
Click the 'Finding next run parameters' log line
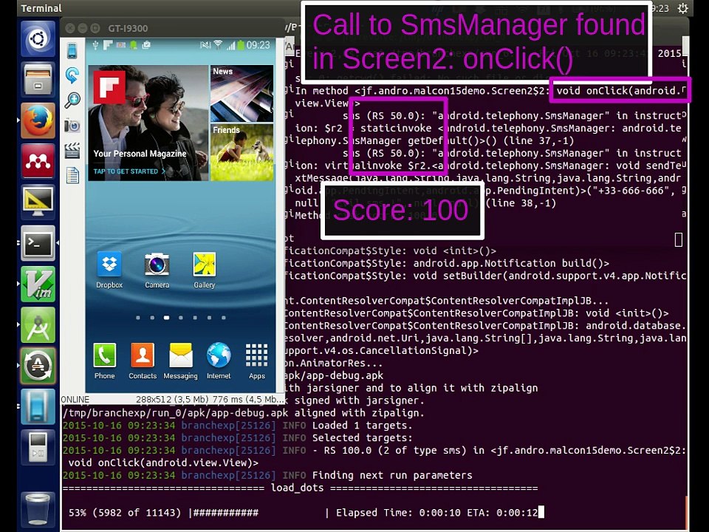pos(392,475)
